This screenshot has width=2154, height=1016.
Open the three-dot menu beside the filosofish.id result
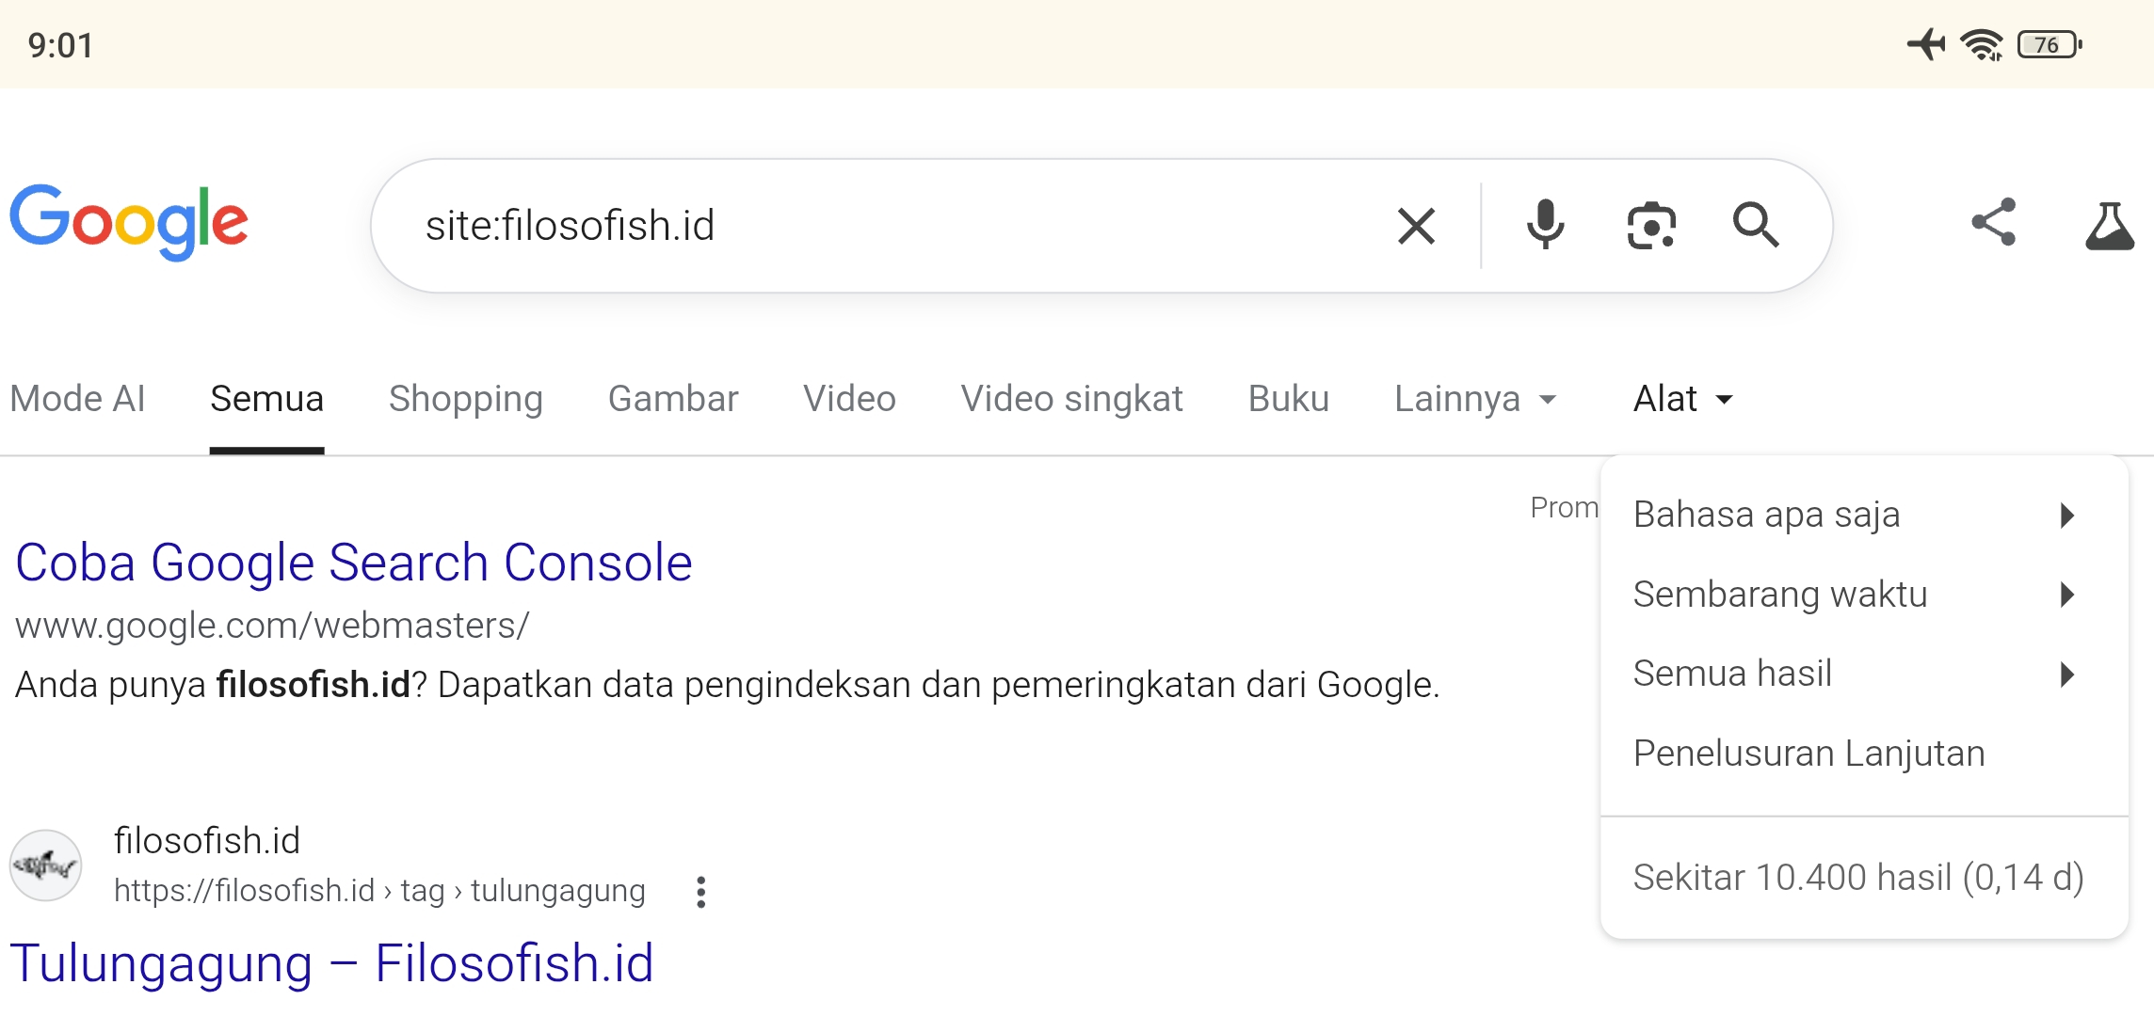[x=700, y=892]
